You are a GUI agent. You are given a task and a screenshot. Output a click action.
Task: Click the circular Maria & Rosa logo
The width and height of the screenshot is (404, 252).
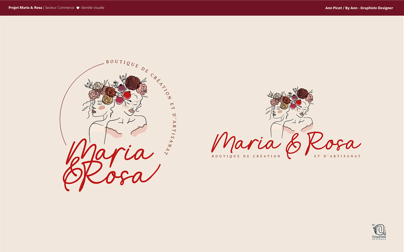pyautogui.click(x=118, y=125)
